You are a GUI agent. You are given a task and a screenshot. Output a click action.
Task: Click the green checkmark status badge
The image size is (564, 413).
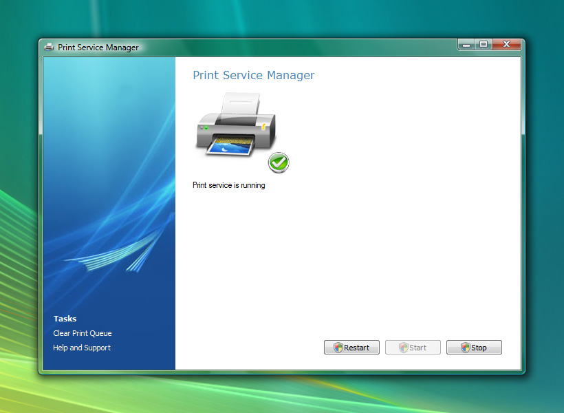pyautogui.click(x=279, y=163)
